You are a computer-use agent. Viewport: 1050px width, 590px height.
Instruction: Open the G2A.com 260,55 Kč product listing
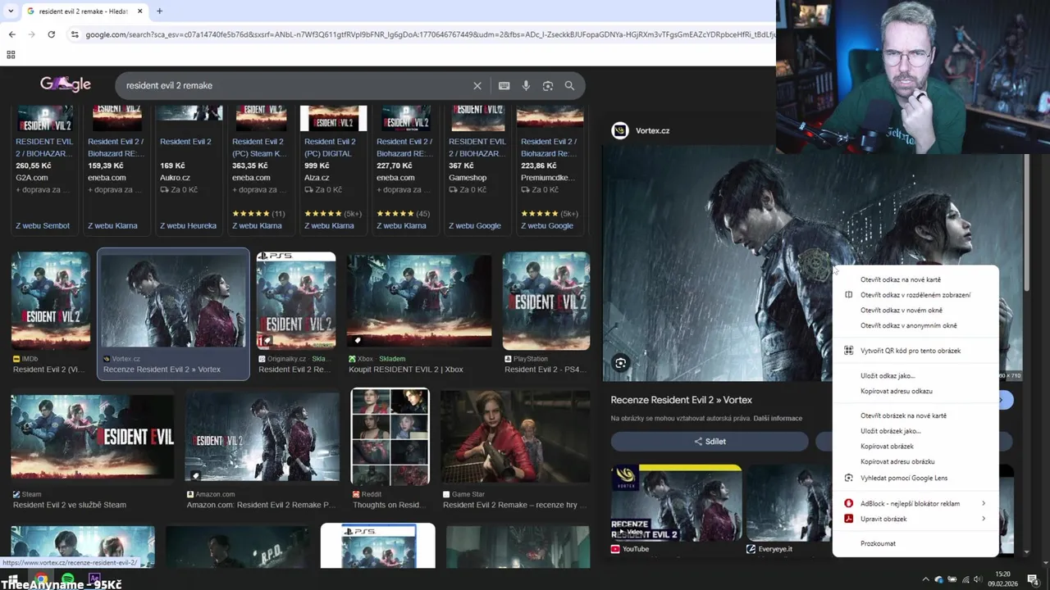(x=45, y=170)
